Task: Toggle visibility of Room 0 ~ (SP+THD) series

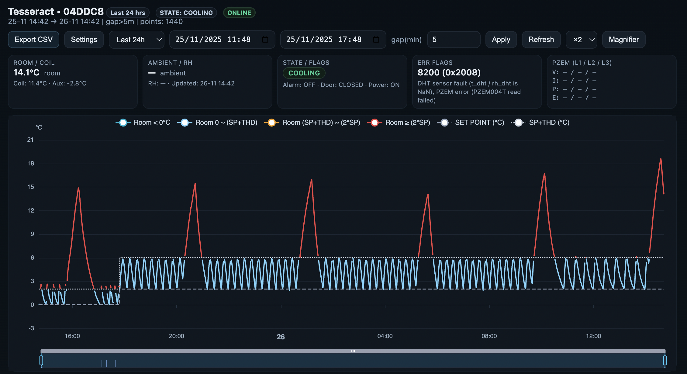Action: pyautogui.click(x=185, y=123)
